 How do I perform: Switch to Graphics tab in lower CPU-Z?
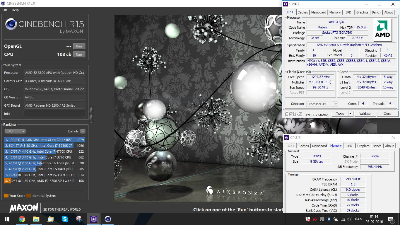tap(363, 146)
